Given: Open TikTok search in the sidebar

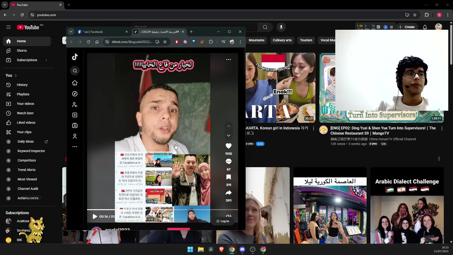Looking at the screenshot, I should (x=75, y=71).
